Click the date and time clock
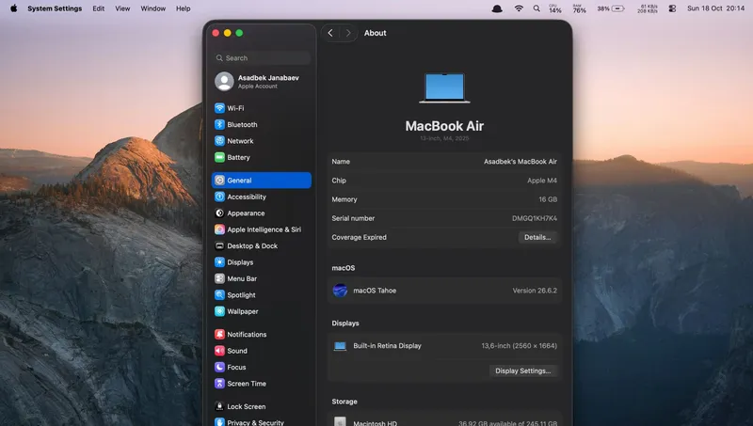The width and height of the screenshot is (753, 426). point(715,8)
